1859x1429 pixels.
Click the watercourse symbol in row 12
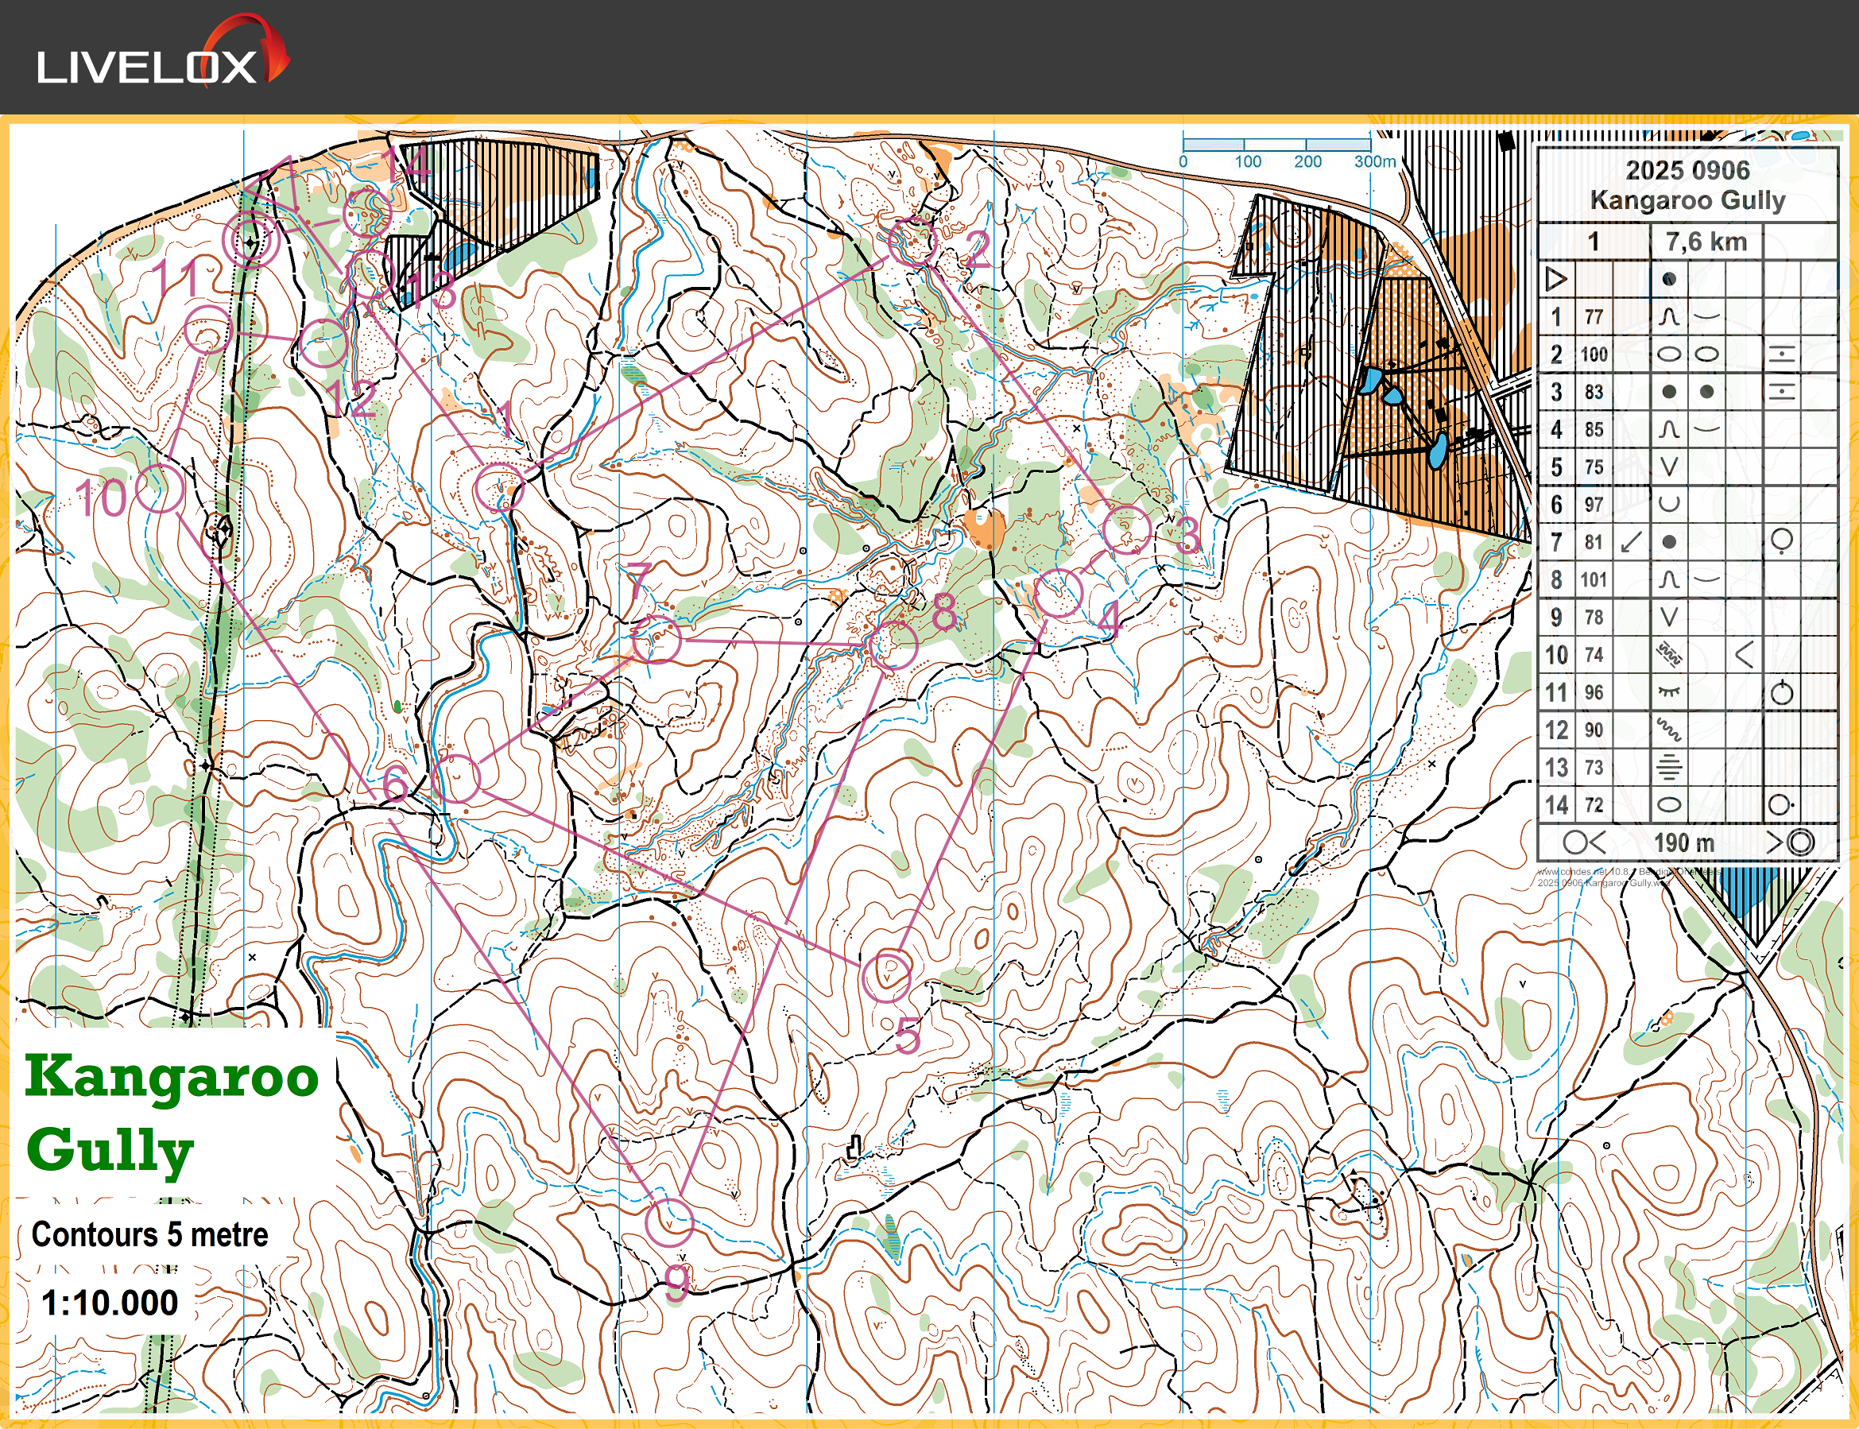coord(1668,730)
